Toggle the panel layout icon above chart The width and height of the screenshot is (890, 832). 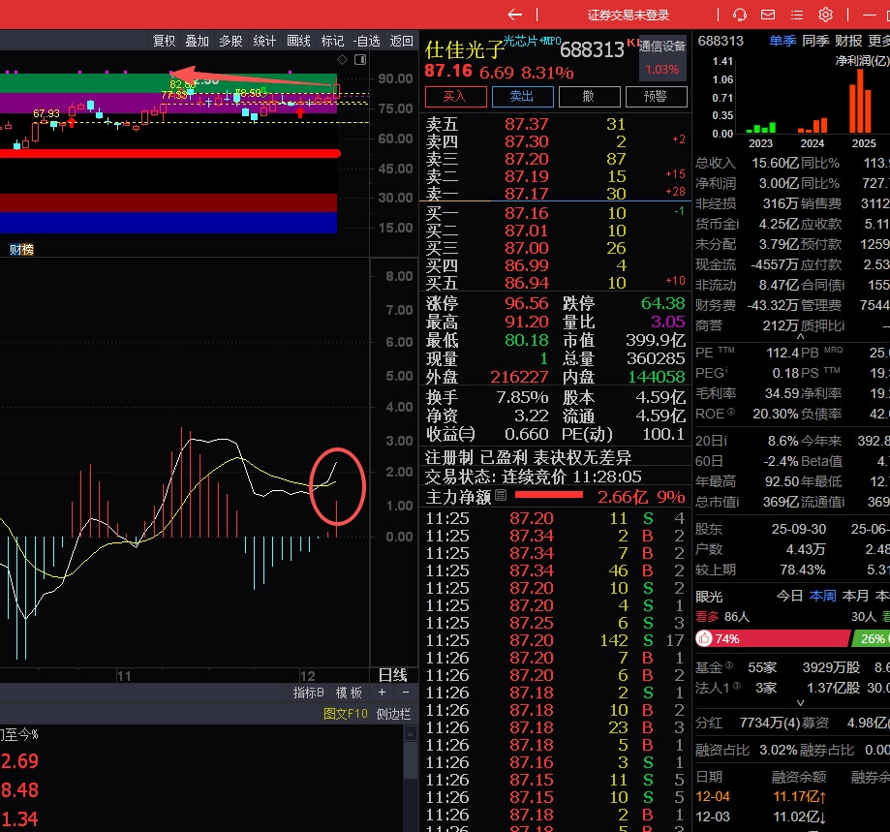(x=360, y=60)
